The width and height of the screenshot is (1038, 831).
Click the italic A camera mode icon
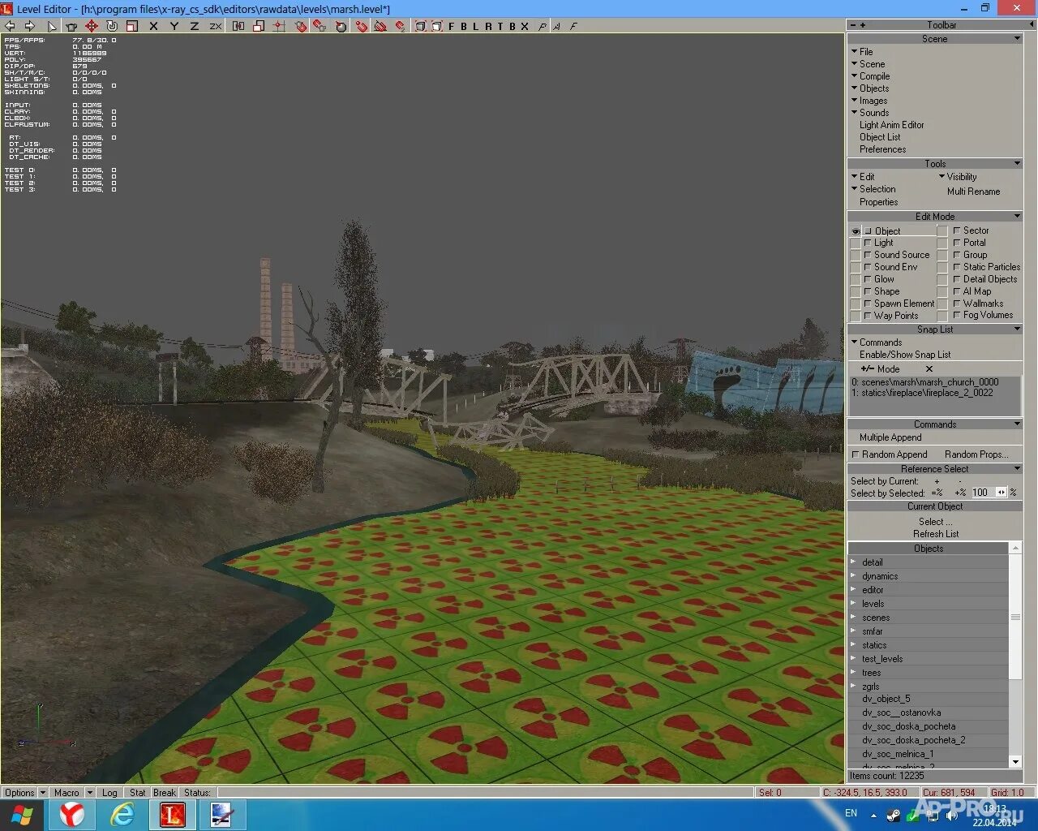tap(556, 26)
